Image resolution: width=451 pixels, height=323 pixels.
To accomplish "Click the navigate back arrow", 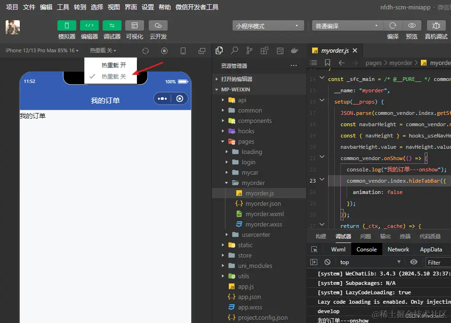I will click(x=341, y=63).
